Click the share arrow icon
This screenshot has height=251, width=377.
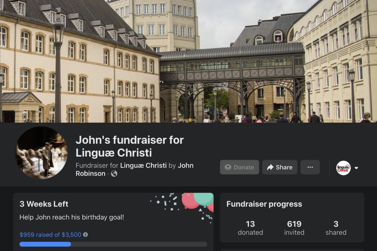click(270, 167)
